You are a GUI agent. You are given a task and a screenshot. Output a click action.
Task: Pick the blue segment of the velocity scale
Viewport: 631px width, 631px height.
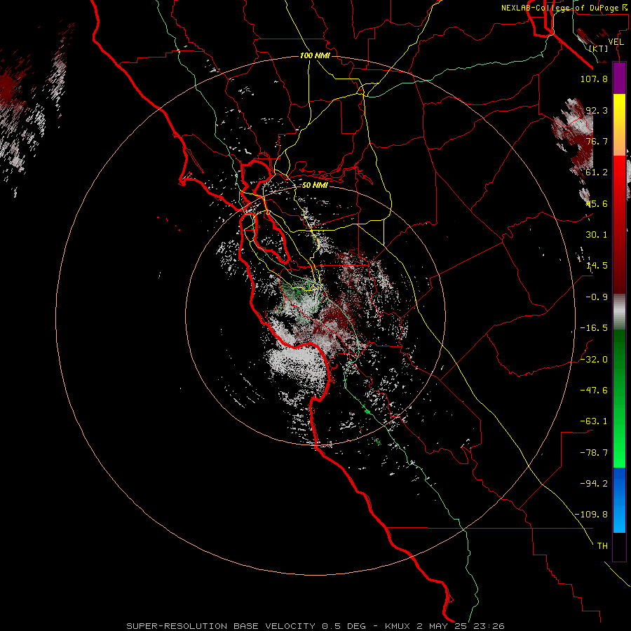point(619,500)
